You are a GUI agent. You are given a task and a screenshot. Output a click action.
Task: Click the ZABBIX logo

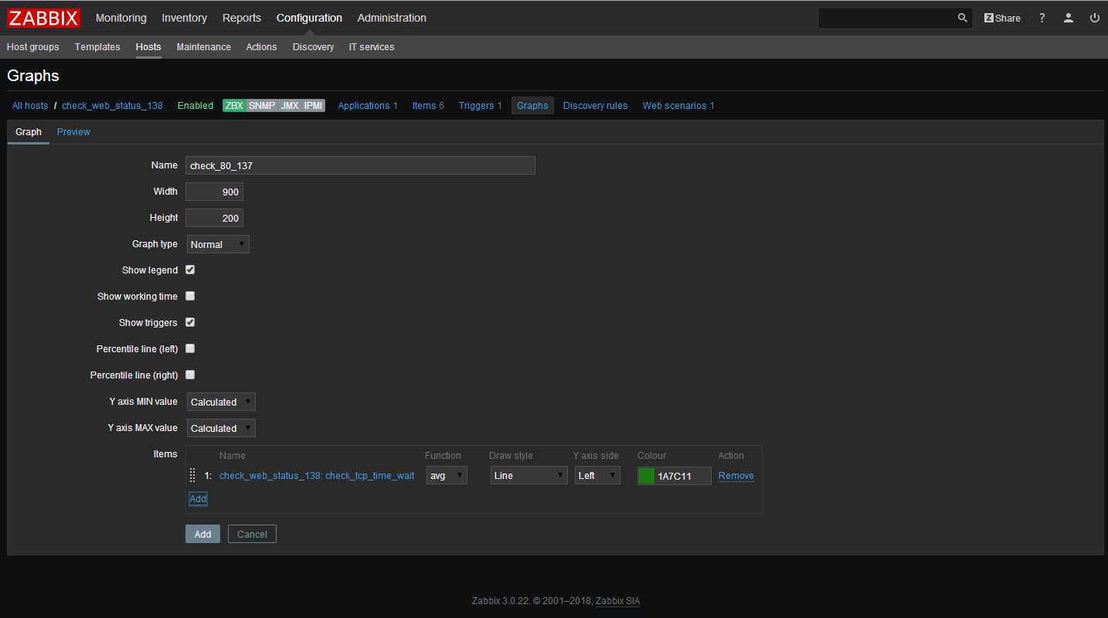tap(44, 18)
